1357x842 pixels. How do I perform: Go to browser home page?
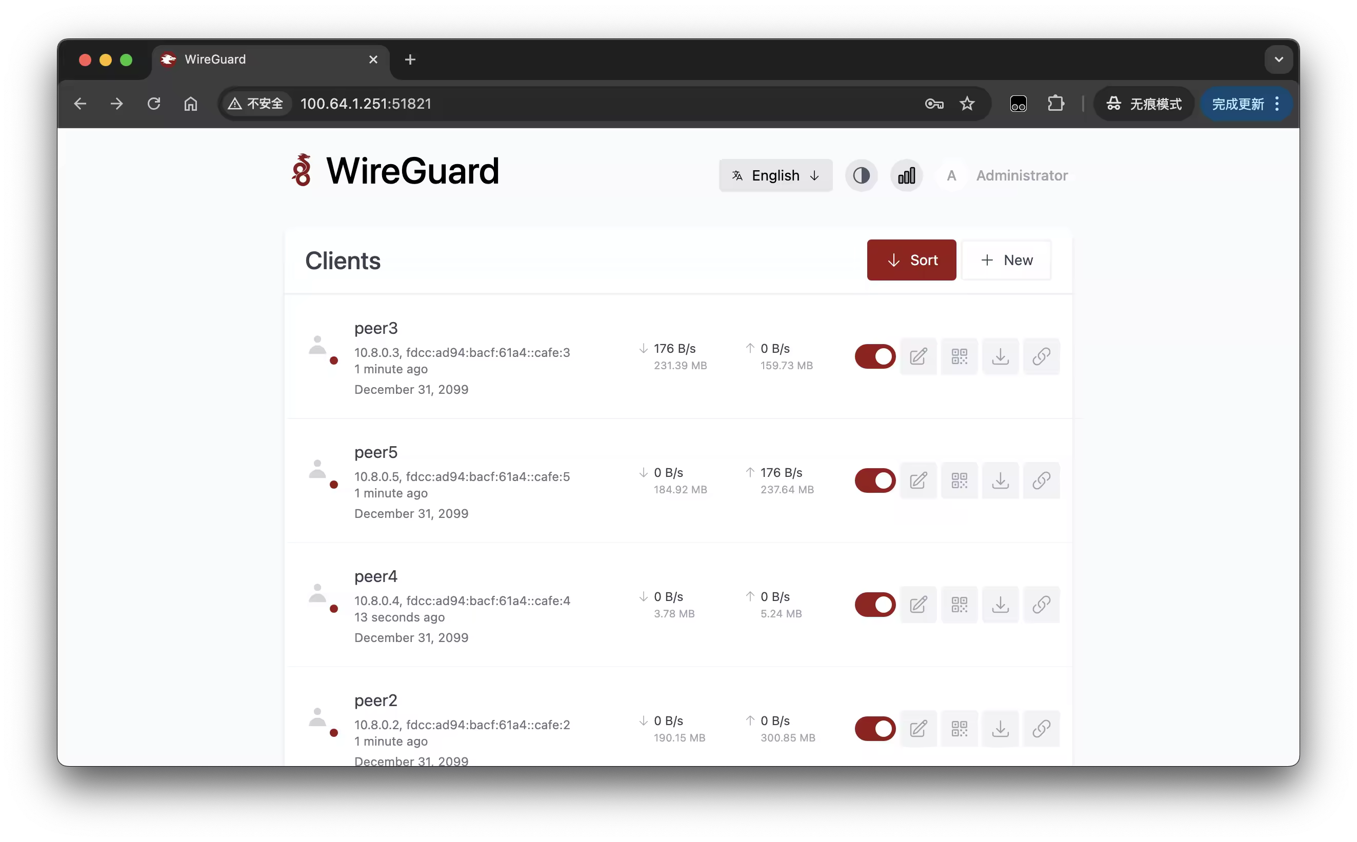[190, 104]
